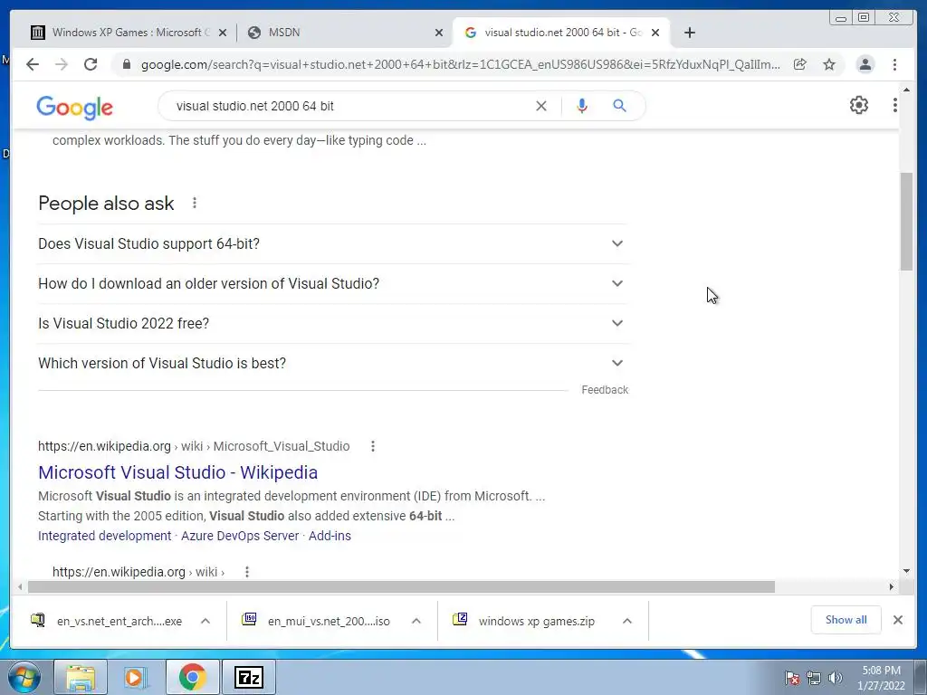927x695 pixels.
Task: Open en_vs.net_ent_arch exe download options
Action: click(x=205, y=621)
